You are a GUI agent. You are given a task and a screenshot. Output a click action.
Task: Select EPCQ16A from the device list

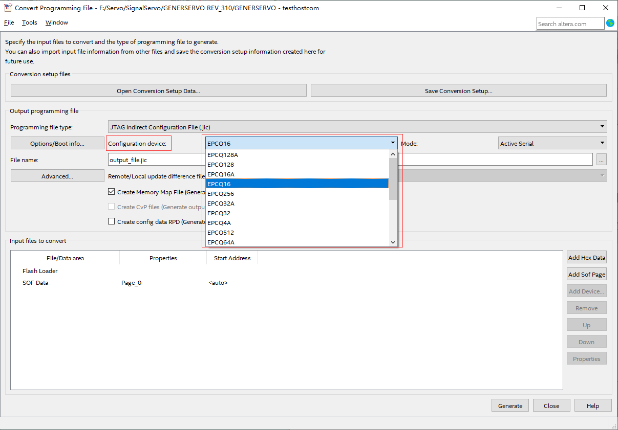[297, 174]
